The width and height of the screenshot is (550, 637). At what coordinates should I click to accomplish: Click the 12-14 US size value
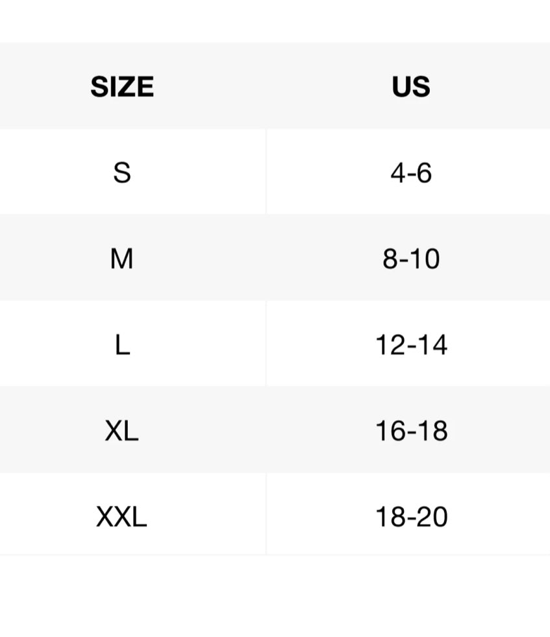pos(411,345)
